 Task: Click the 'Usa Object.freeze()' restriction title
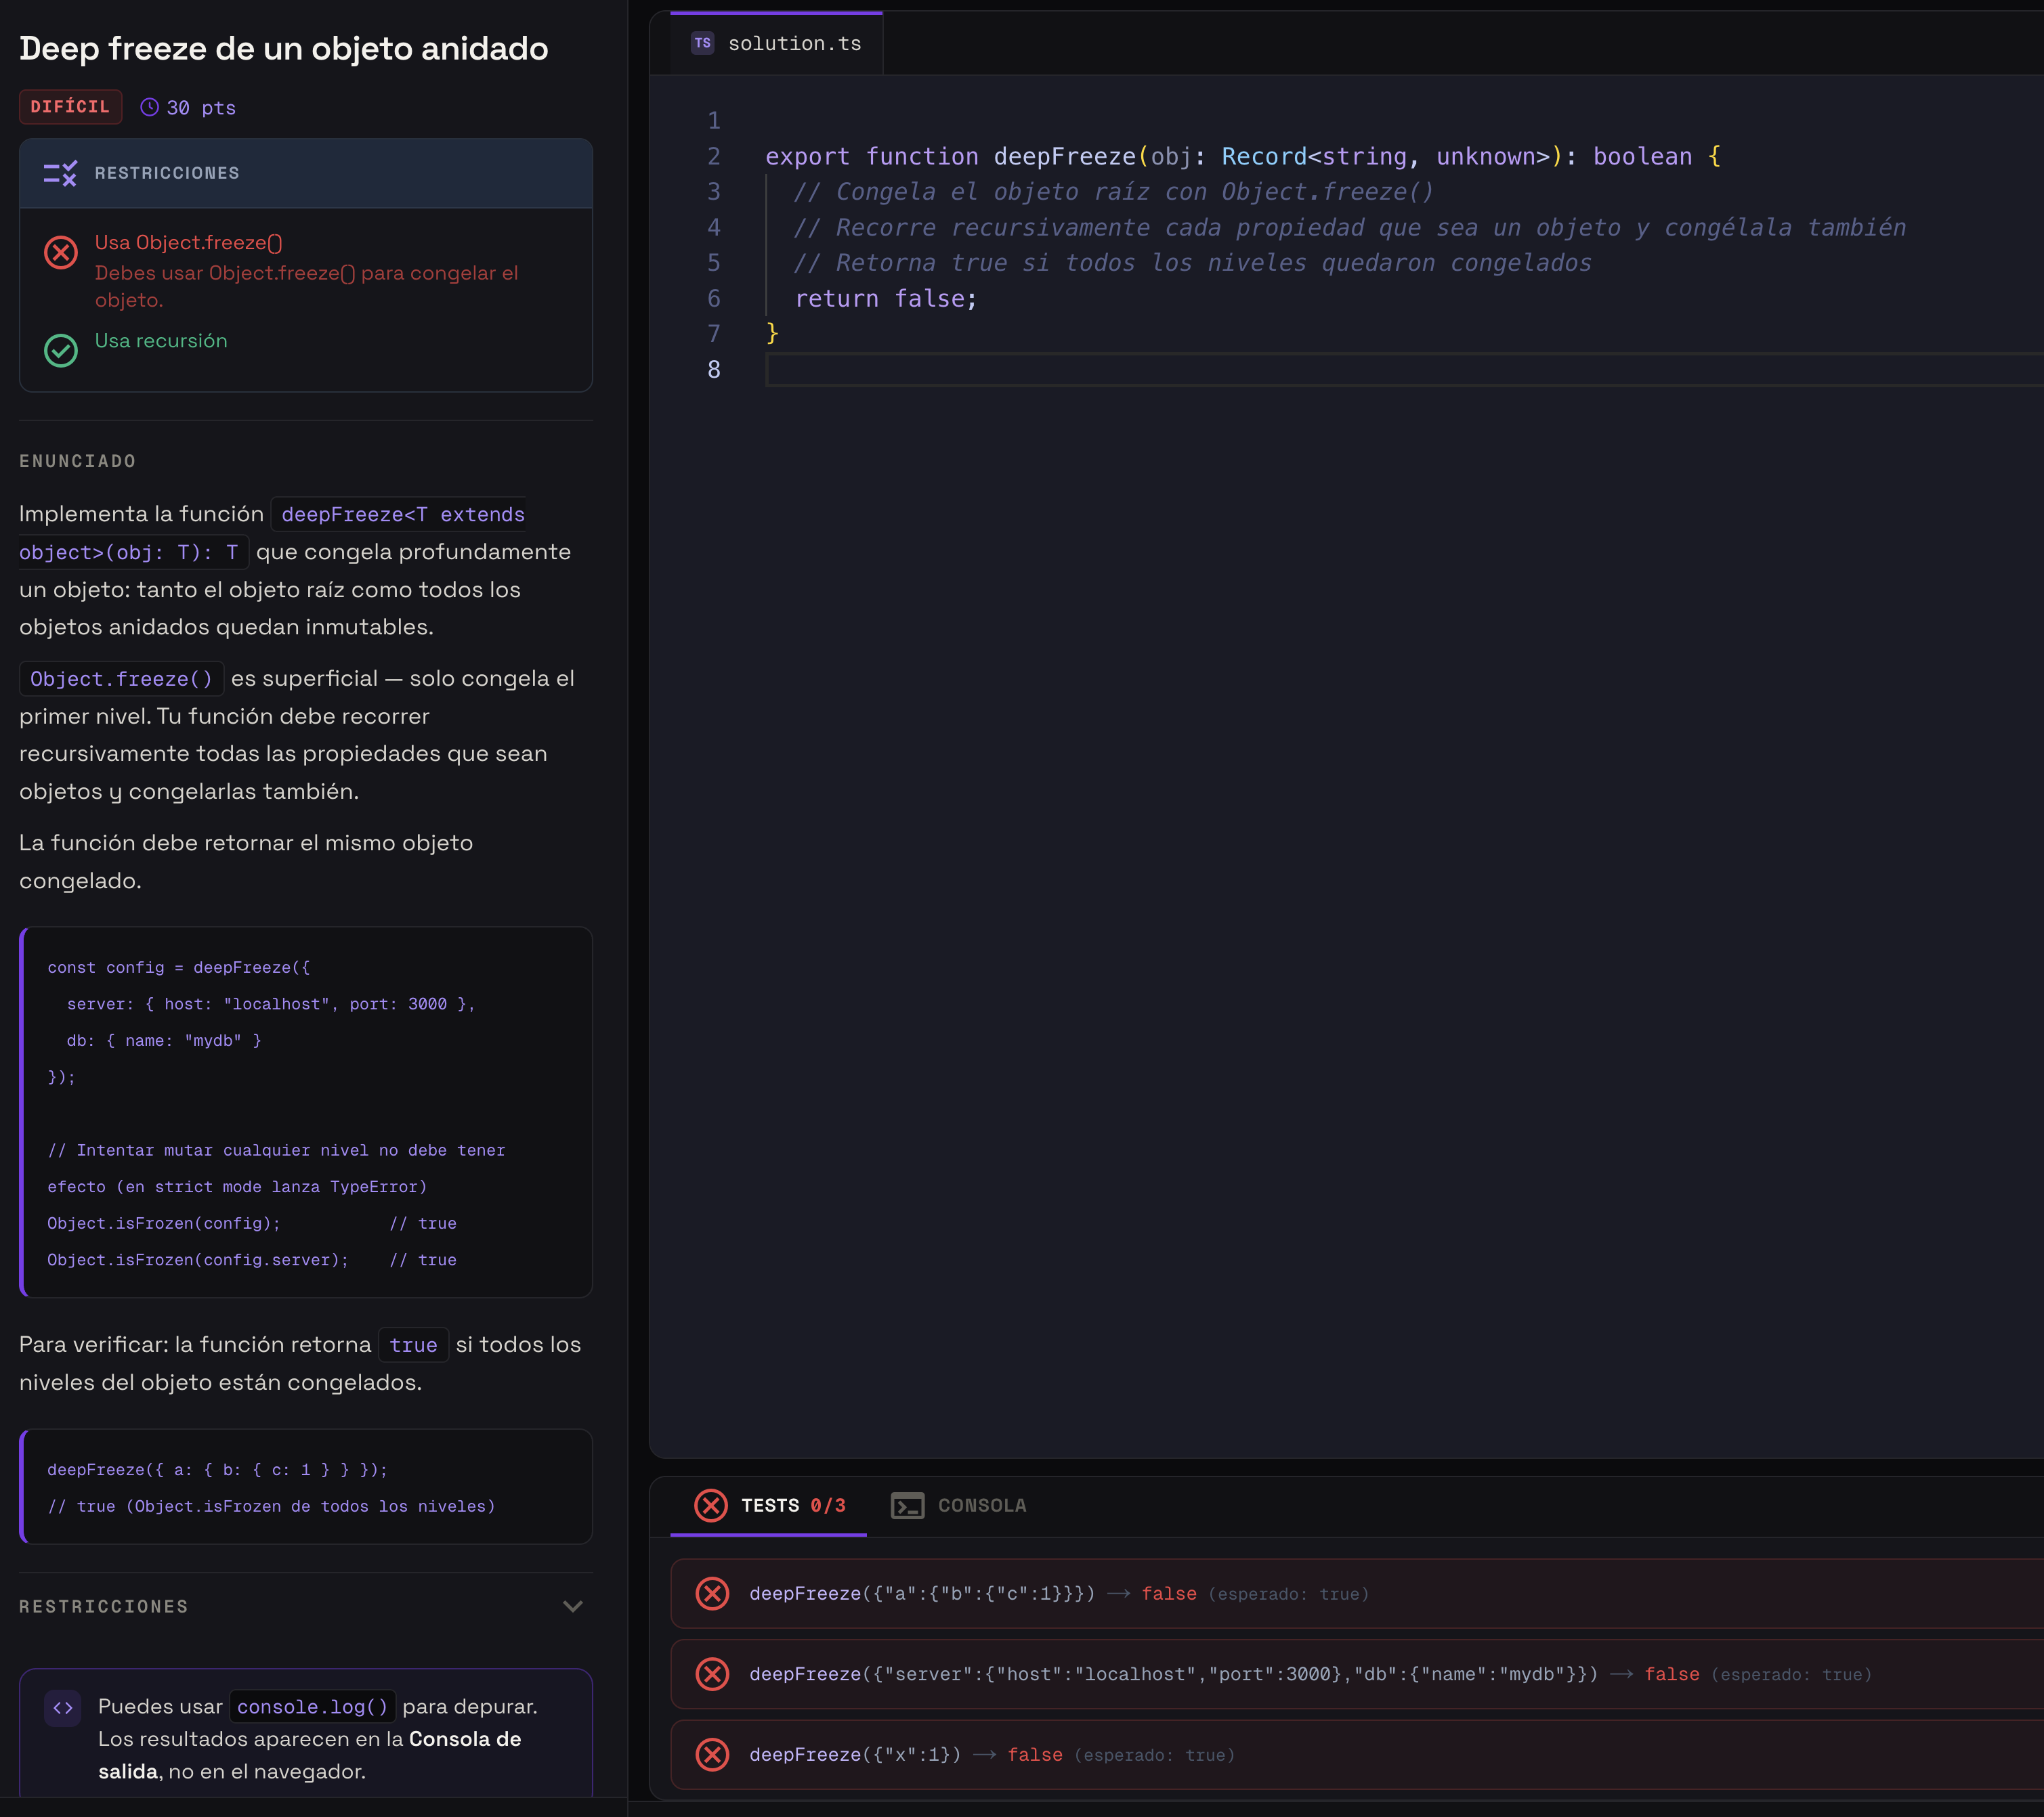(x=189, y=243)
